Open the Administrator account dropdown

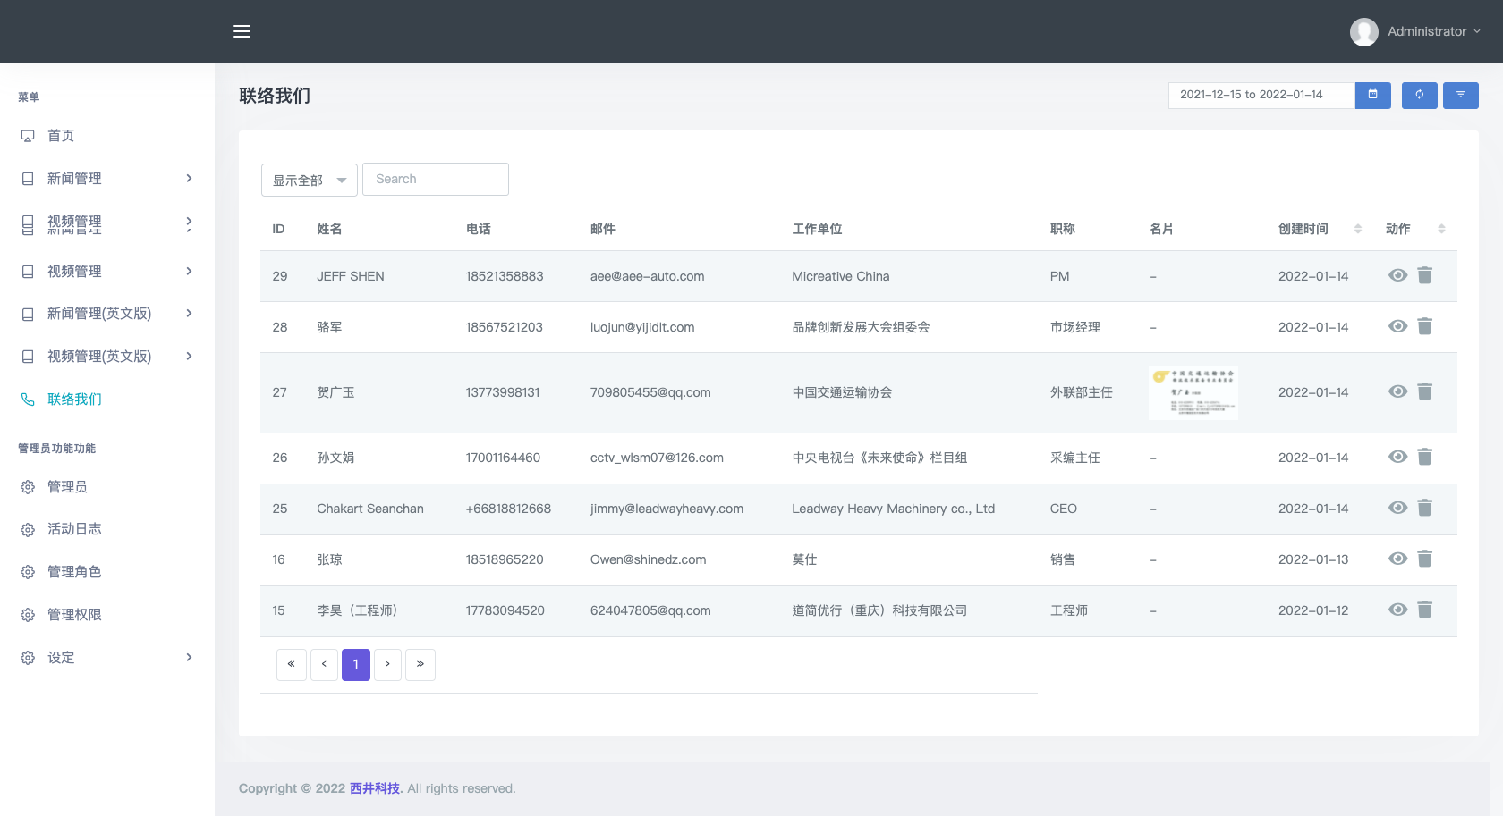point(1416,31)
